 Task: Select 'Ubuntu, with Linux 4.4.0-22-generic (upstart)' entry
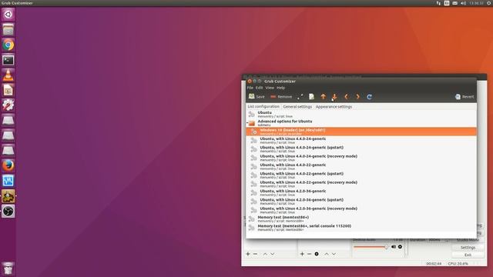[361, 175]
